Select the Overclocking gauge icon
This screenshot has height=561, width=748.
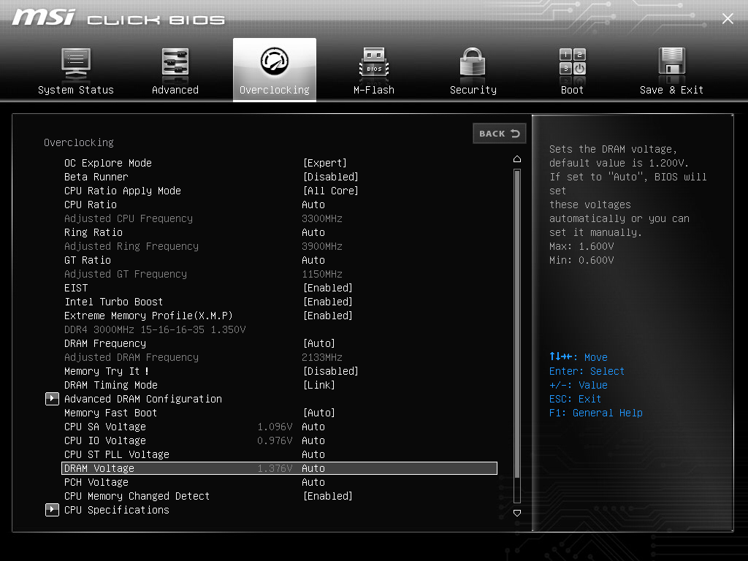(275, 61)
